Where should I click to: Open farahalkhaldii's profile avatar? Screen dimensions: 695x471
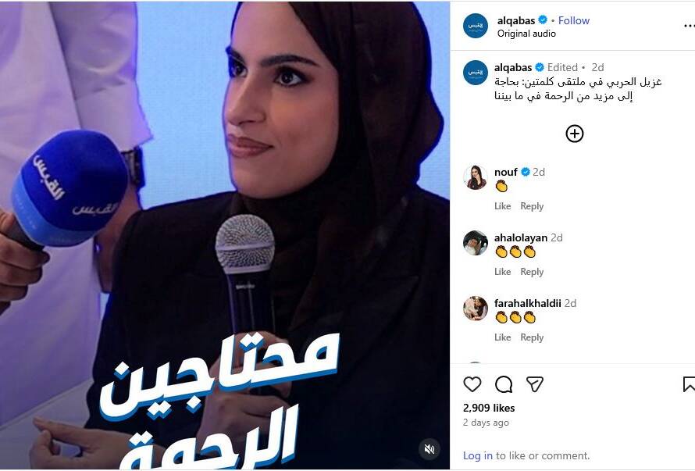[x=475, y=309]
